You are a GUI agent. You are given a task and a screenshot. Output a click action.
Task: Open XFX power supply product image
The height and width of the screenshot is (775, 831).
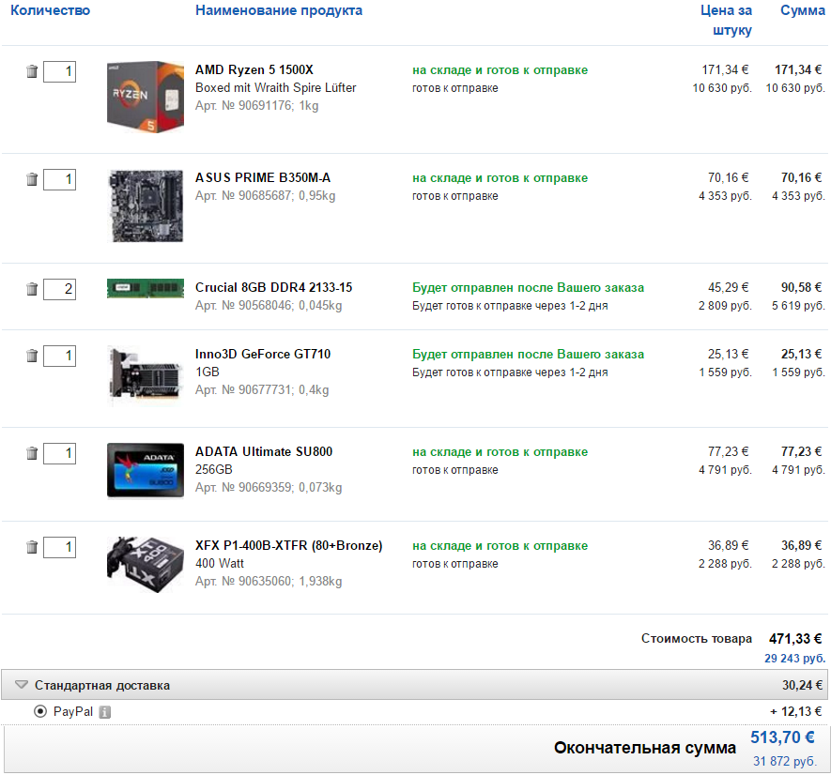pyautogui.click(x=146, y=565)
